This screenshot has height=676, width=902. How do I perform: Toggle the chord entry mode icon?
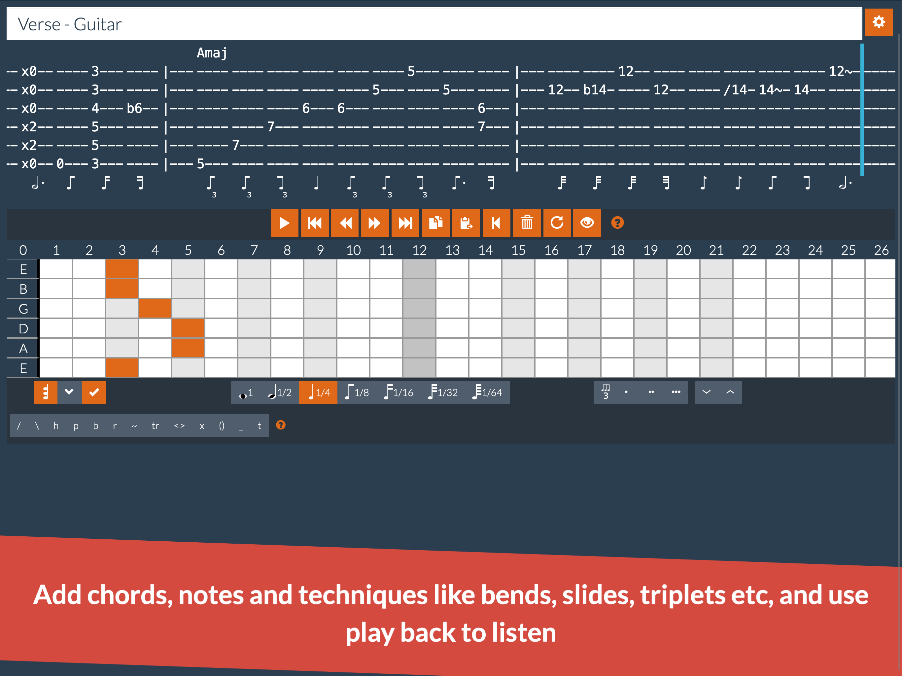click(45, 392)
